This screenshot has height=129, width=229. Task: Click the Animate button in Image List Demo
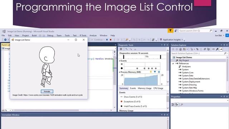(47, 91)
